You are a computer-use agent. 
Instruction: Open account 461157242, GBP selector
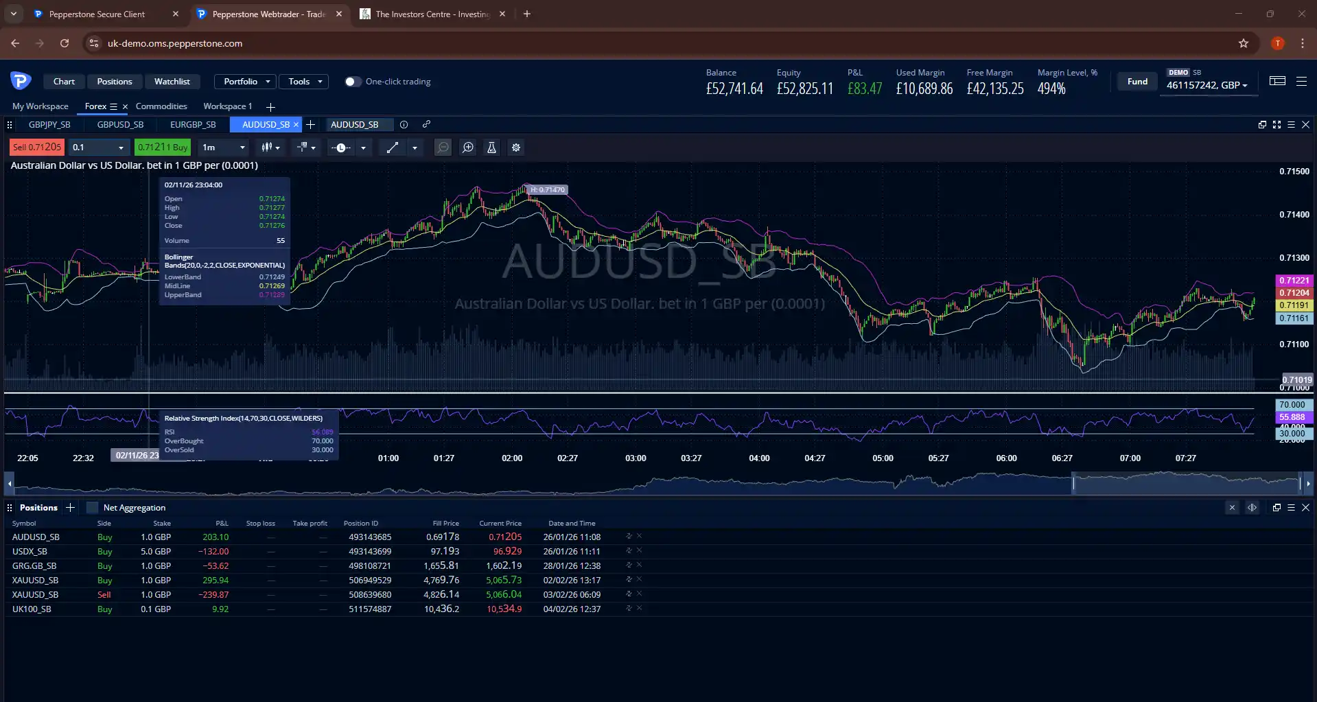[1208, 85]
